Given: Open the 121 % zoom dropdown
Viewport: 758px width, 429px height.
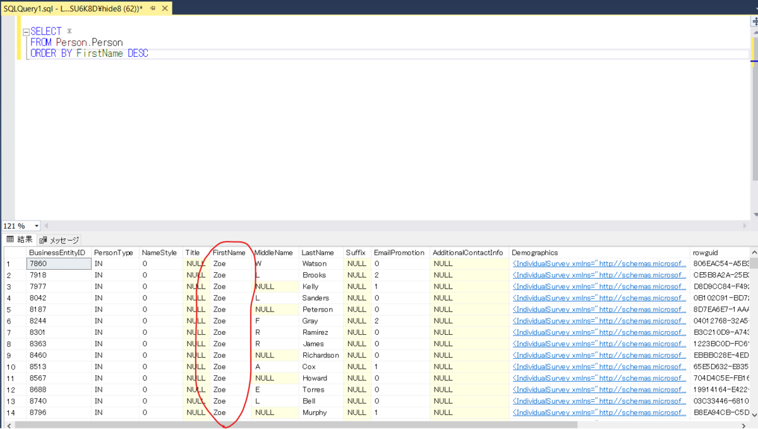Looking at the screenshot, I should [x=36, y=226].
